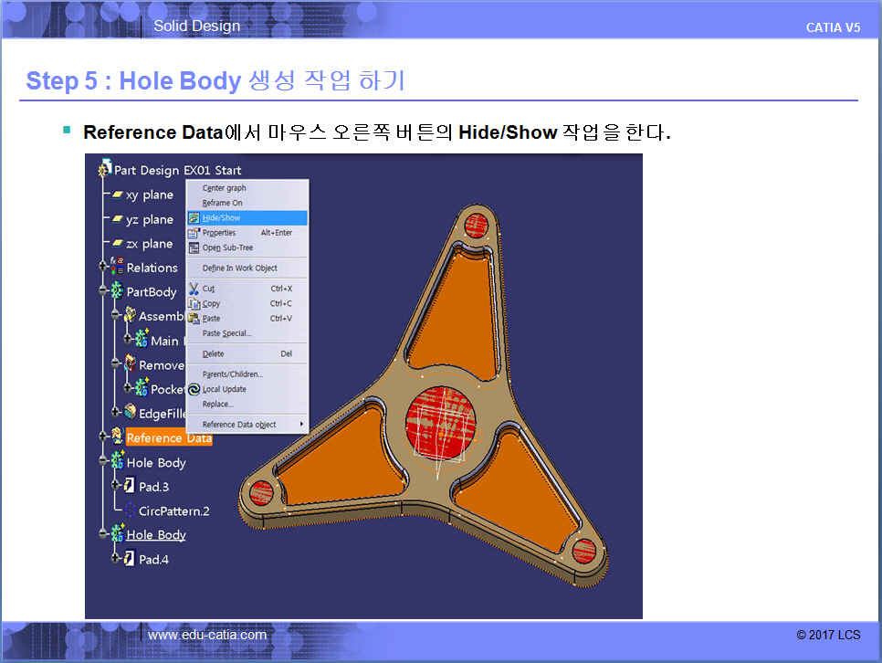Expand the PartBody tree node
882x663 pixels.
pos(103,292)
